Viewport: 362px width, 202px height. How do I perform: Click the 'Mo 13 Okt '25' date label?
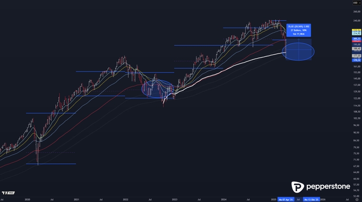coord(311,200)
